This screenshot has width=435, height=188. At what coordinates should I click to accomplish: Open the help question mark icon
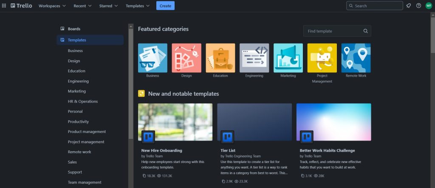point(418,6)
